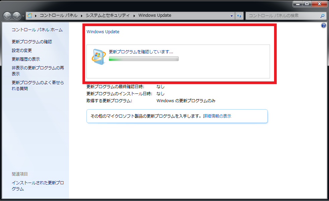Select Windows Update breadcrumb in address bar
329x201 pixels.
155,15
